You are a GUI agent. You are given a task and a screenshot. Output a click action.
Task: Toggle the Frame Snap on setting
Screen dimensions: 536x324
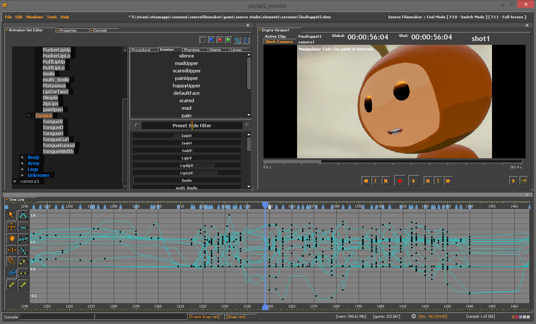pyautogui.click(x=204, y=317)
